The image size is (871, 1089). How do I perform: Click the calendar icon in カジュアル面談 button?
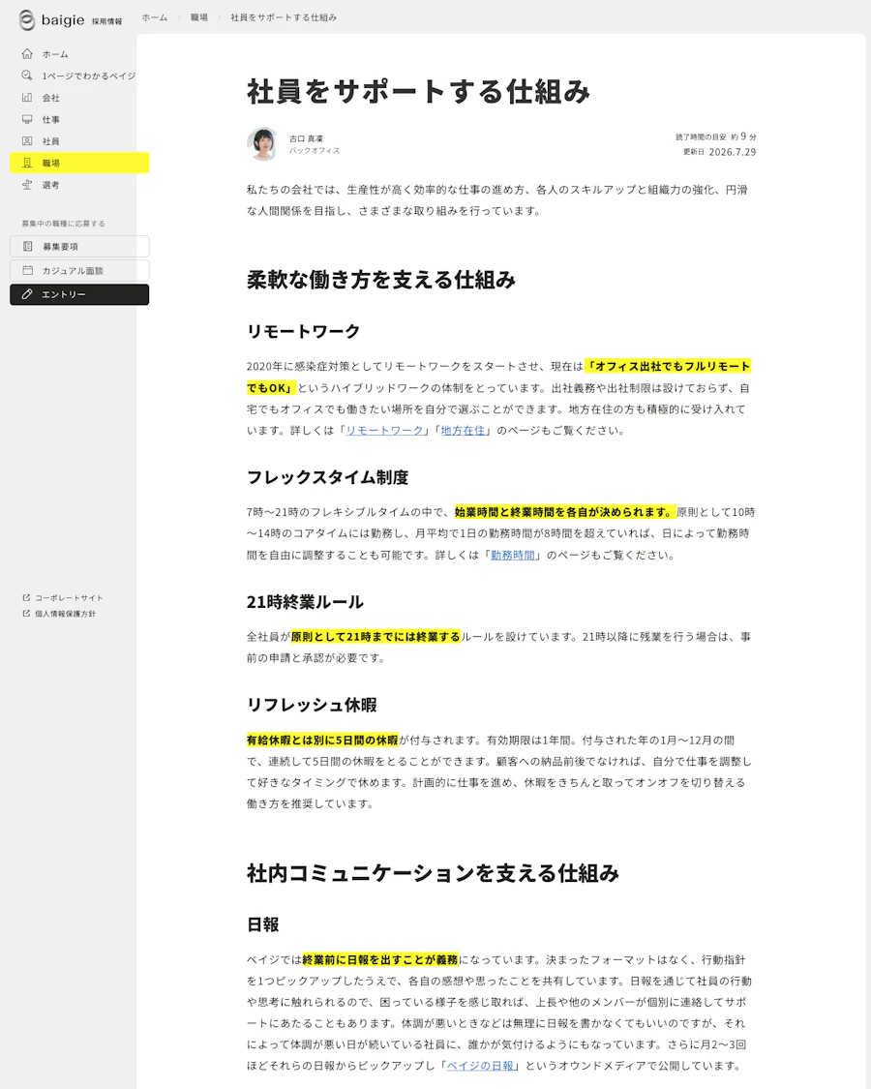click(x=28, y=270)
